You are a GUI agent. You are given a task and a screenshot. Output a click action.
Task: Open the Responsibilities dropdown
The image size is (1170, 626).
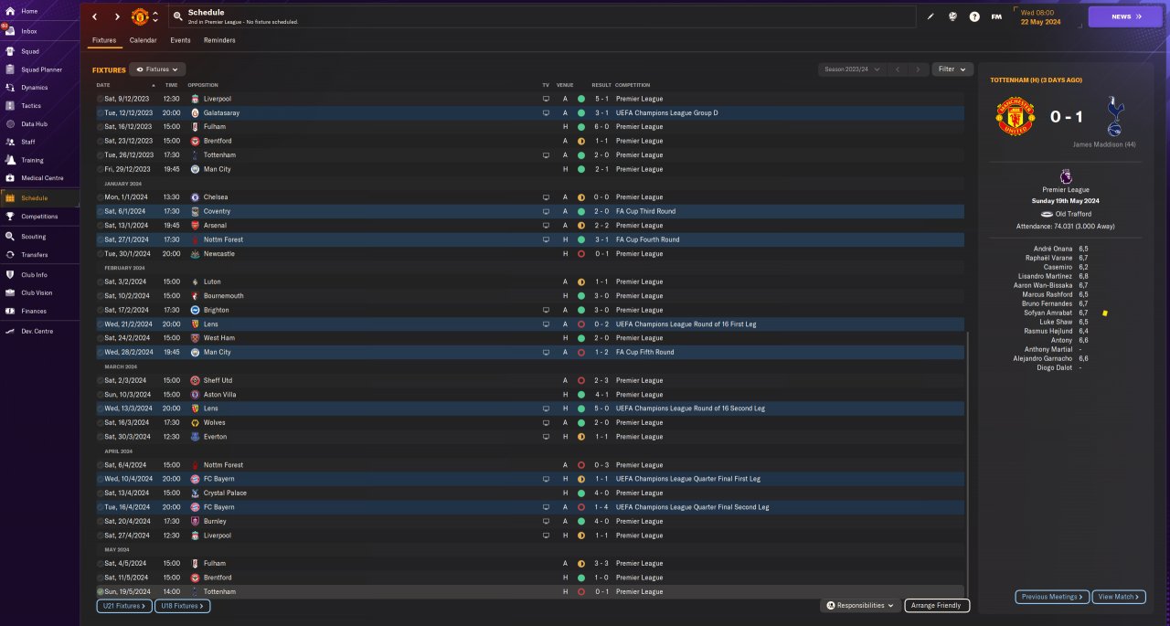coord(860,605)
